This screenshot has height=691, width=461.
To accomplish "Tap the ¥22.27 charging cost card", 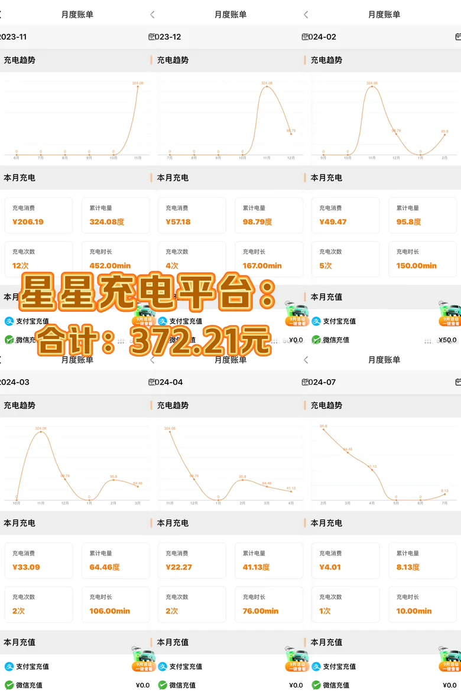I will [192, 560].
